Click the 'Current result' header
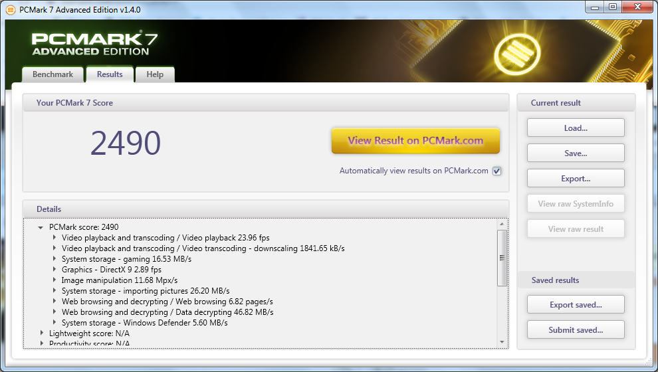The image size is (658, 372). (556, 103)
